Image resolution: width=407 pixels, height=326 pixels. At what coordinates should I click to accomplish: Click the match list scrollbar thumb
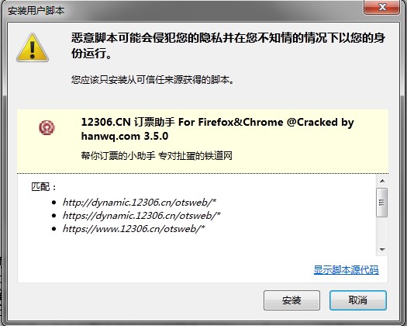(x=382, y=203)
